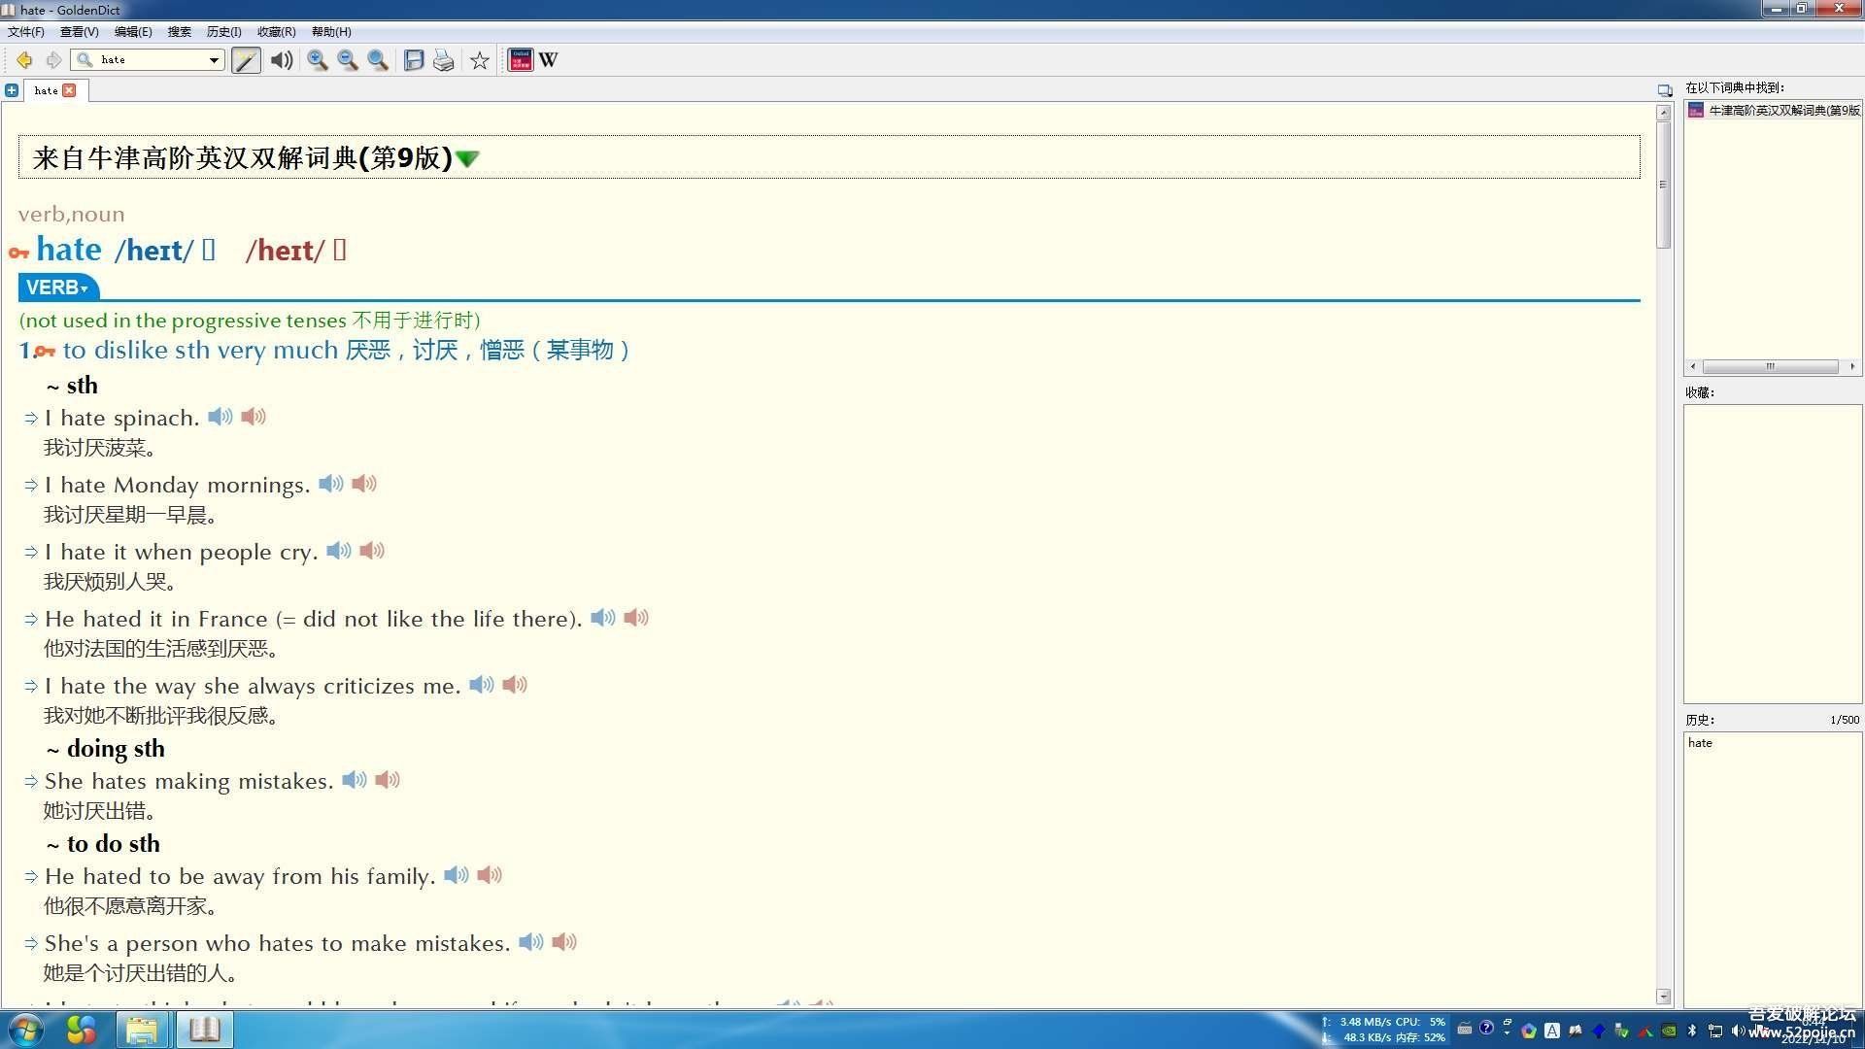Click the back navigation arrow button
The width and height of the screenshot is (1865, 1049).
(x=23, y=59)
